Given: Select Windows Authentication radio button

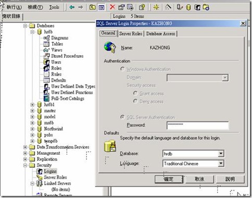Looking at the screenshot, I should (122, 69).
